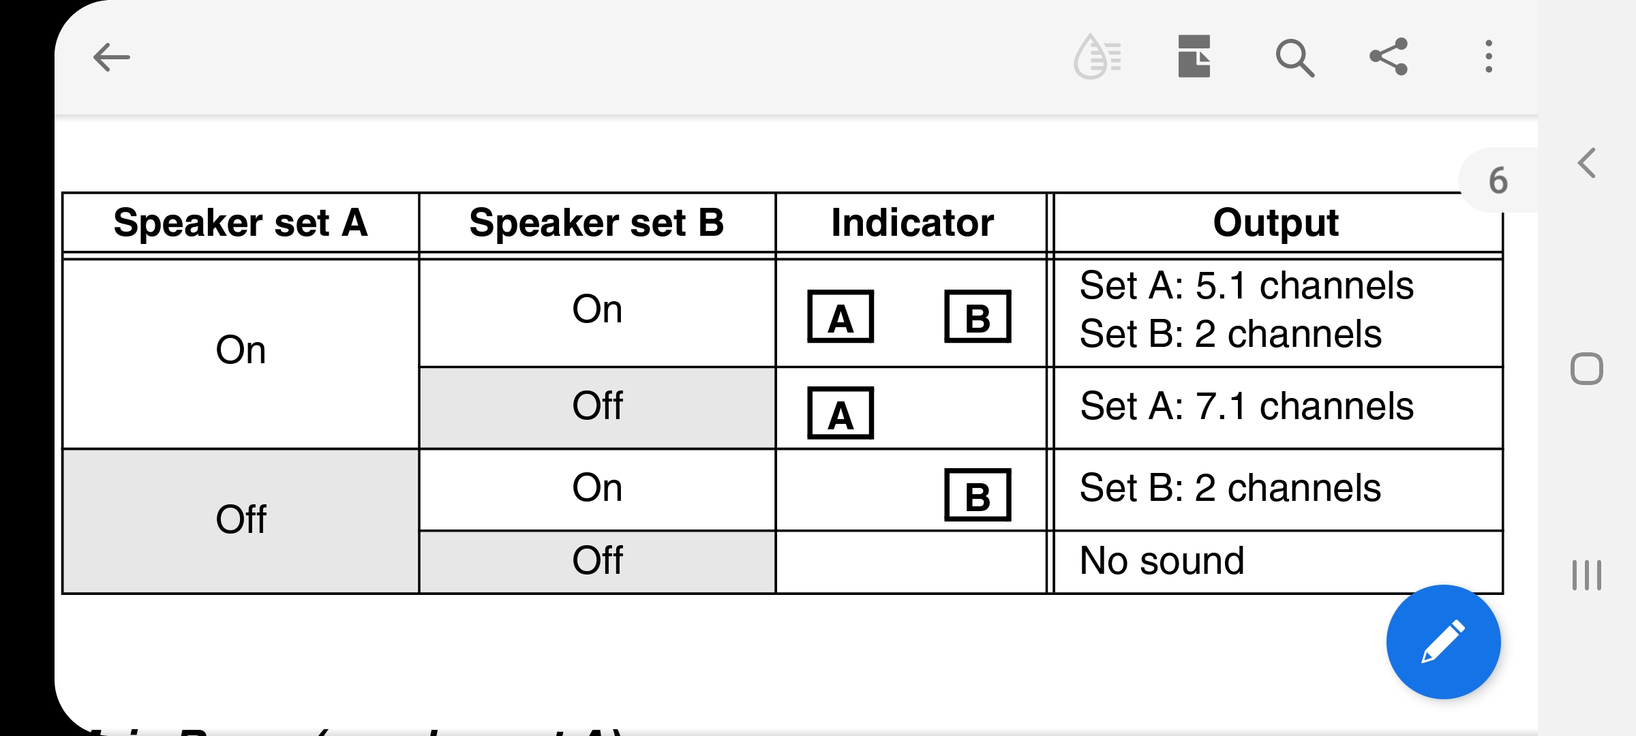Open the recent apps button
The image size is (1636, 736).
[x=1587, y=574]
